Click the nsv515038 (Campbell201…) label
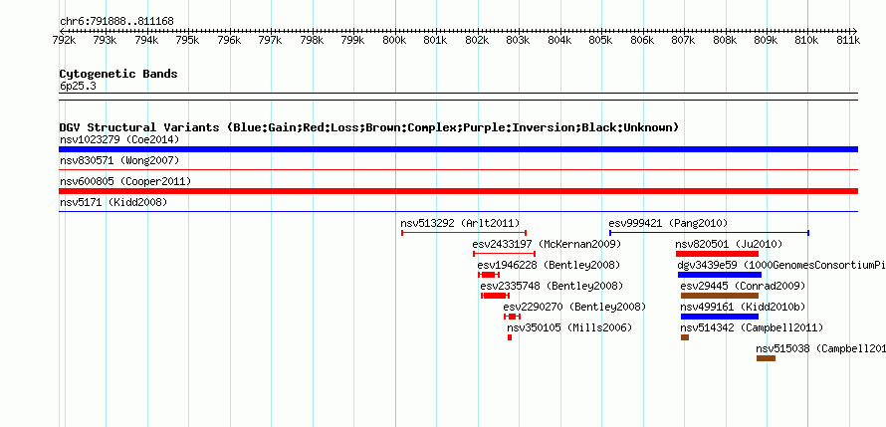The image size is (886, 427). (821, 348)
